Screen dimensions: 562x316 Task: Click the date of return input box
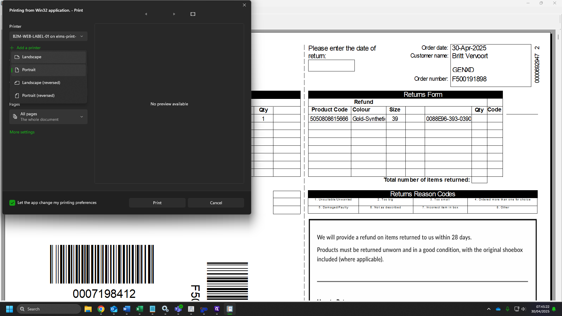click(331, 66)
